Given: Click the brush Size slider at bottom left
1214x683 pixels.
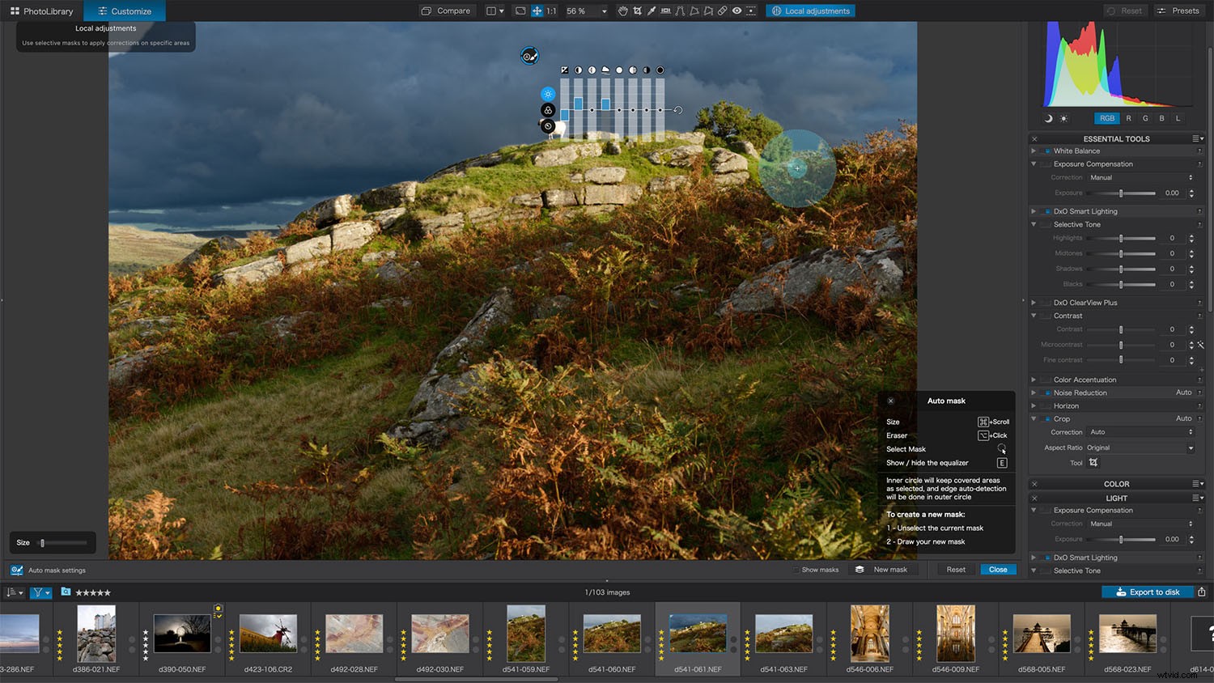Looking at the screenshot, I should (x=43, y=542).
